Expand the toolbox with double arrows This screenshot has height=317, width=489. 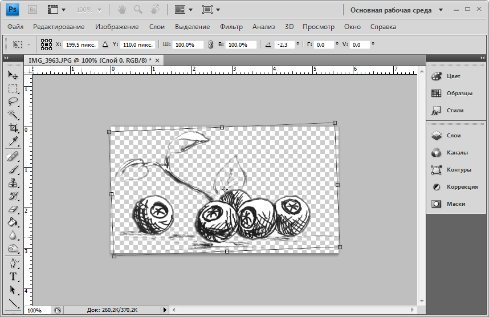(x=6, y=58)
